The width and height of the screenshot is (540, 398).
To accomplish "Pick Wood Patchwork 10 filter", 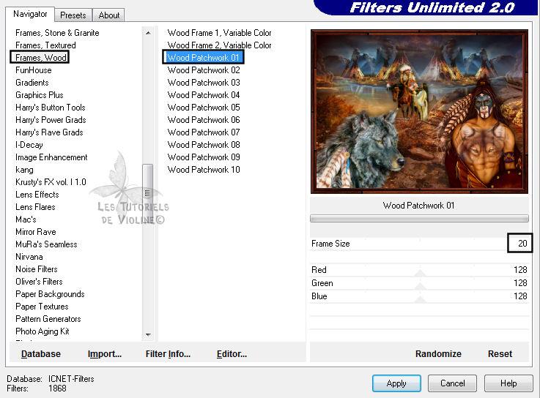I will pyautogui.click(x=204, y=170).
